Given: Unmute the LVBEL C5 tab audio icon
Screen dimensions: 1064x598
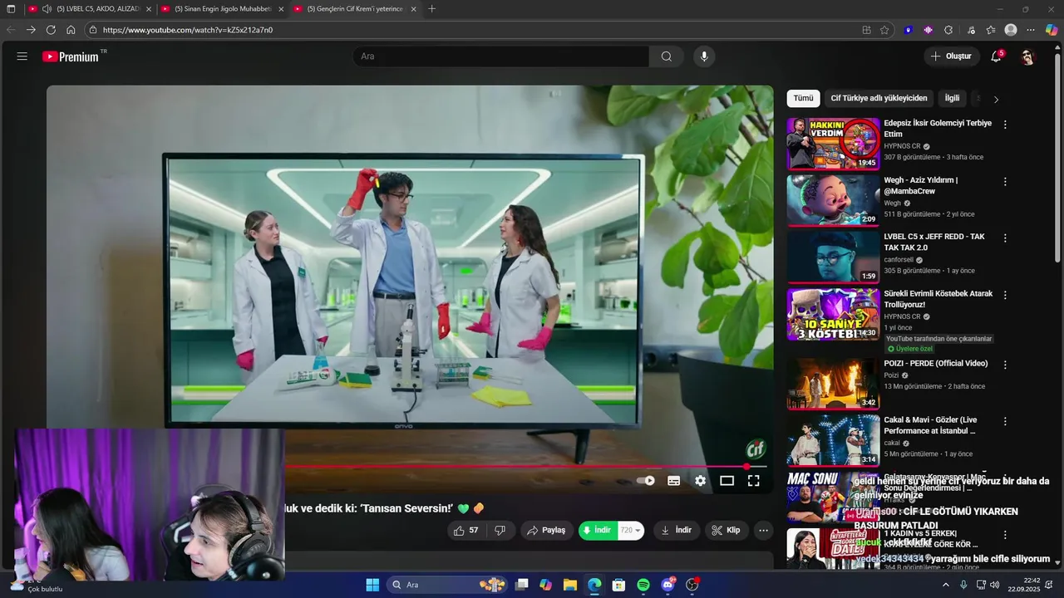Looking at the screenshot, I should [47, 9].
